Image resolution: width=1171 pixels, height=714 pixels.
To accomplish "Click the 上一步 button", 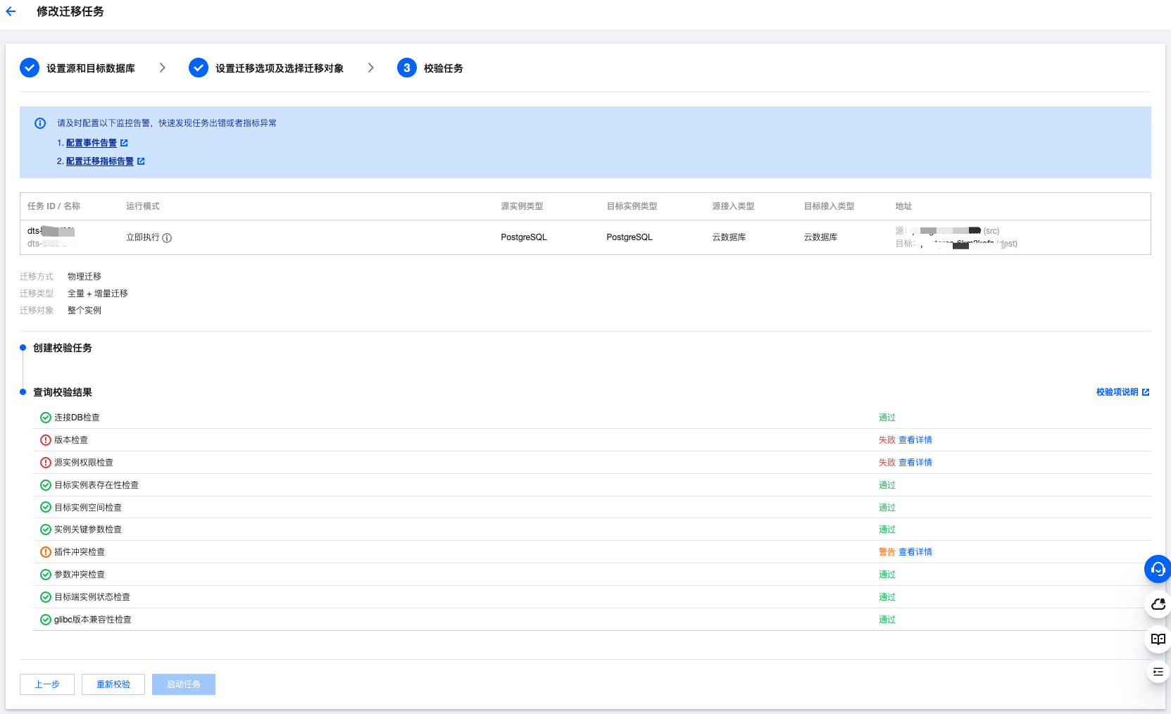I will tap(47, 684).
